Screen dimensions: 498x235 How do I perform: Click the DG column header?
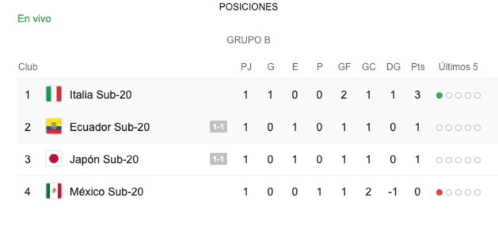click(393, 67)
